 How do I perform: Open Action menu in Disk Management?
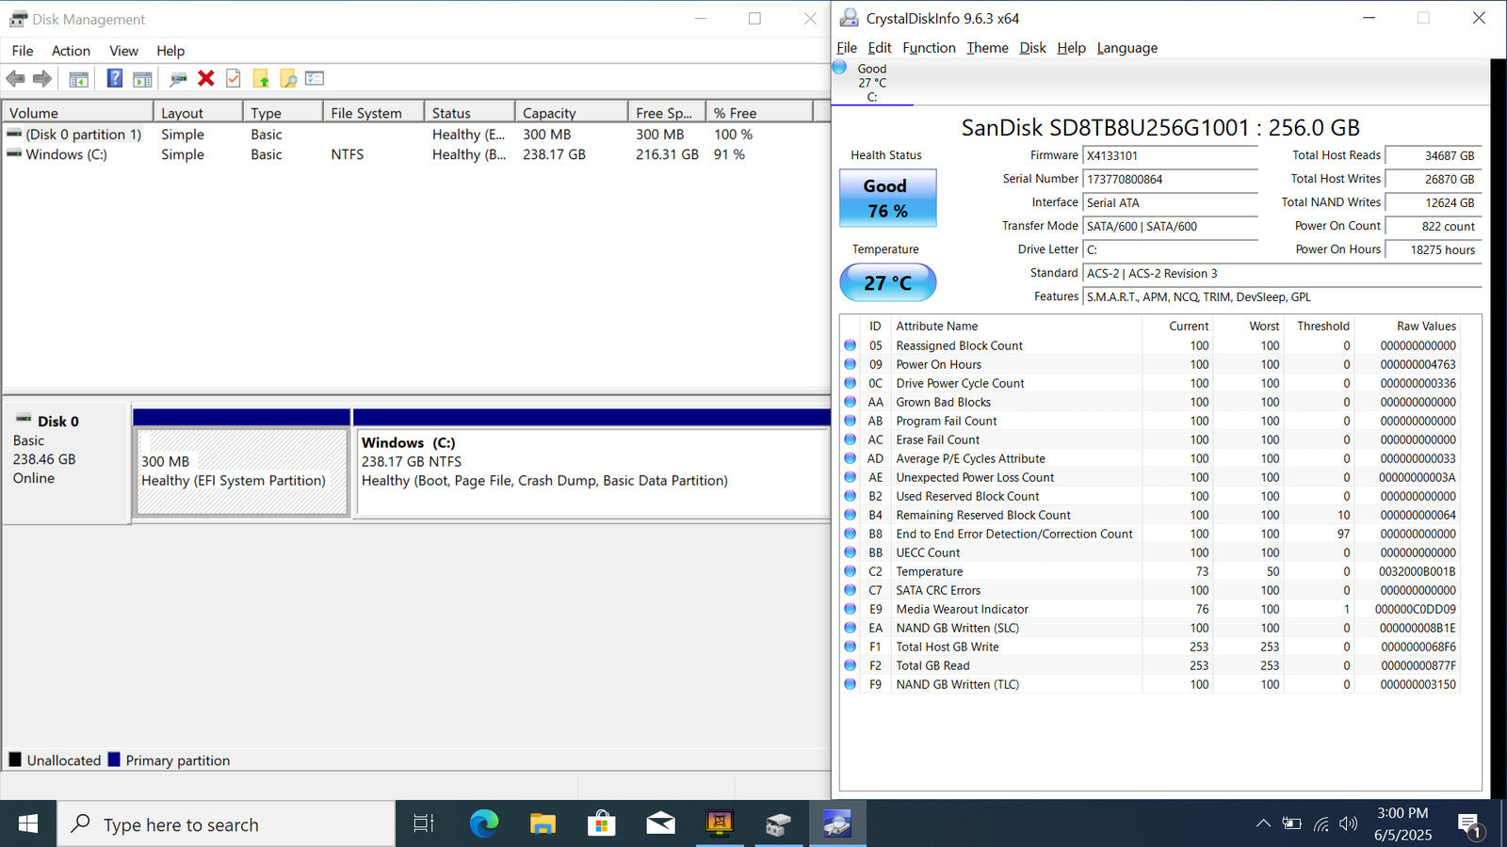coord(71,51)
